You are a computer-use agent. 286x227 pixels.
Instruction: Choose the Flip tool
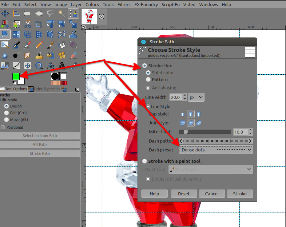click(16, 34)
